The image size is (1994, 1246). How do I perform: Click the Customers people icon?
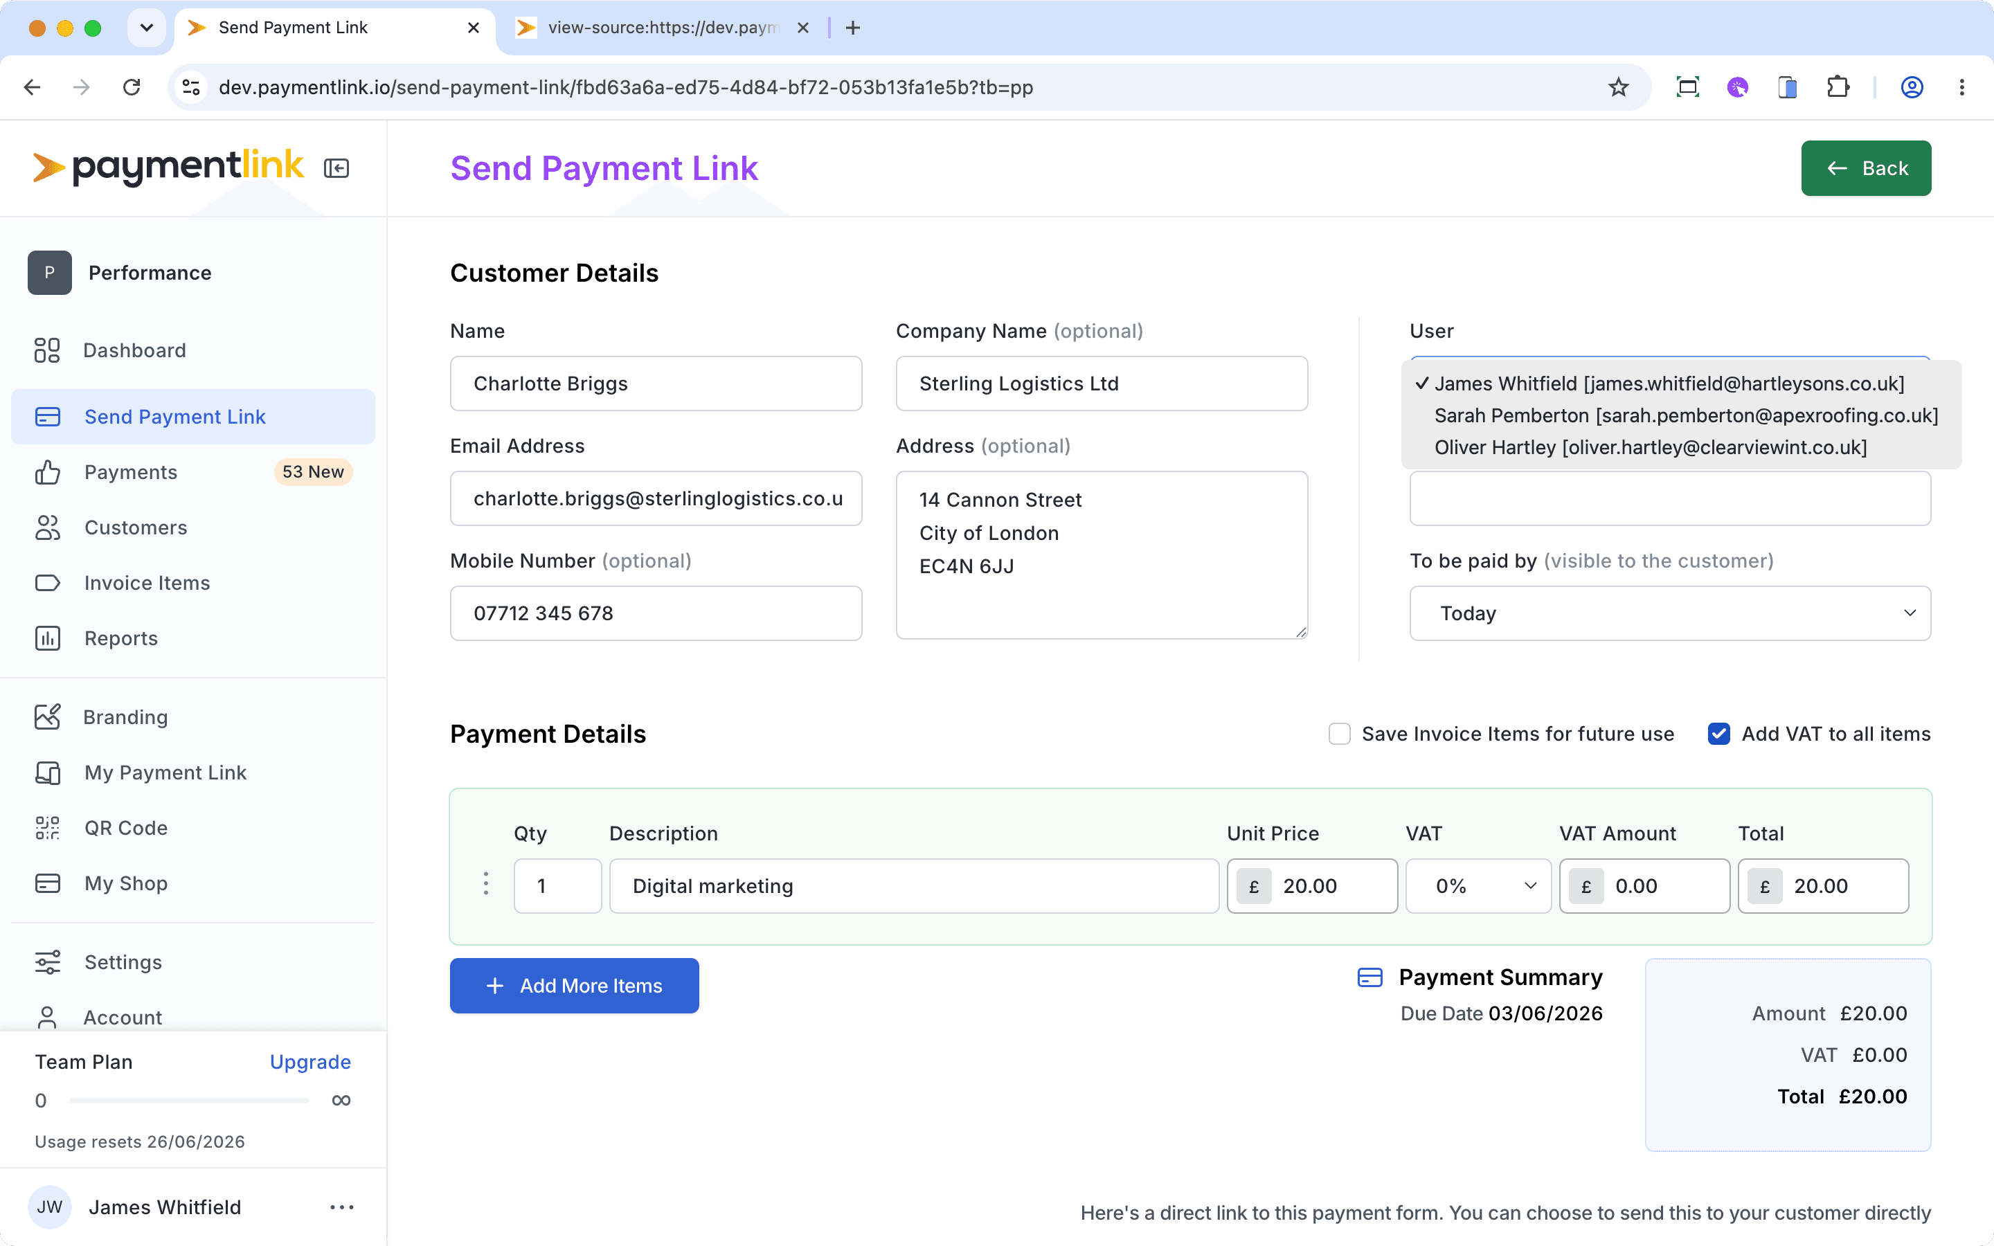tap(47, 527)
